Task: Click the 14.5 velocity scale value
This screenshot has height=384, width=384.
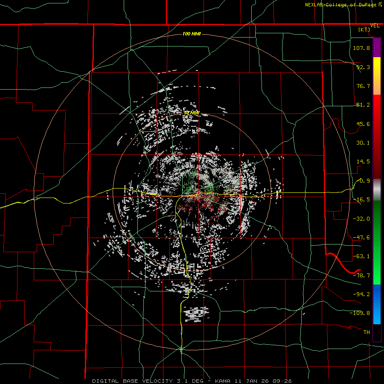Action: coord(363,162)
